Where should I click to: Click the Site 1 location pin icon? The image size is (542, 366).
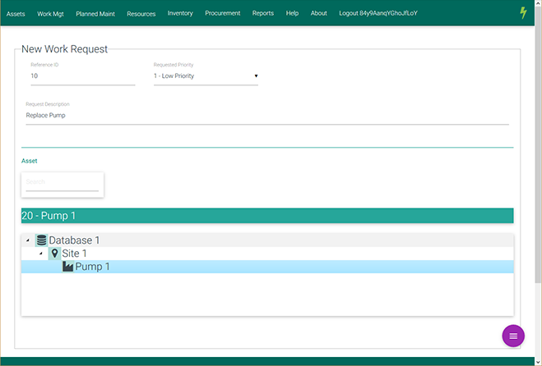point(54,254)
